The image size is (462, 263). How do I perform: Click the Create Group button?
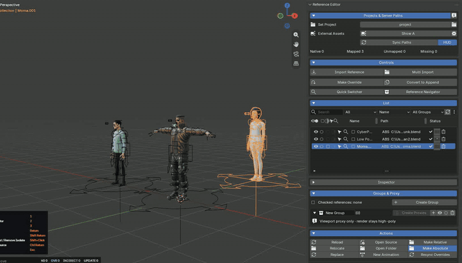[x=424, y=202]
